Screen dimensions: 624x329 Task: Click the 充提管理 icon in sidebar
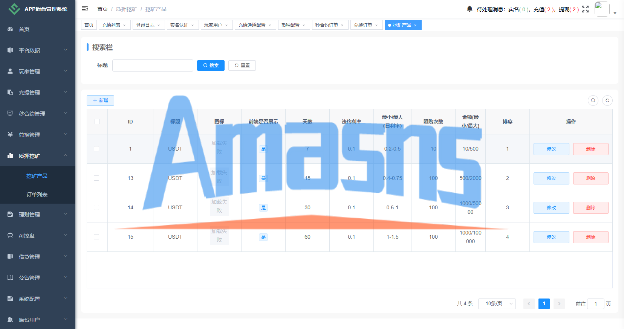(x=10, y=92)
